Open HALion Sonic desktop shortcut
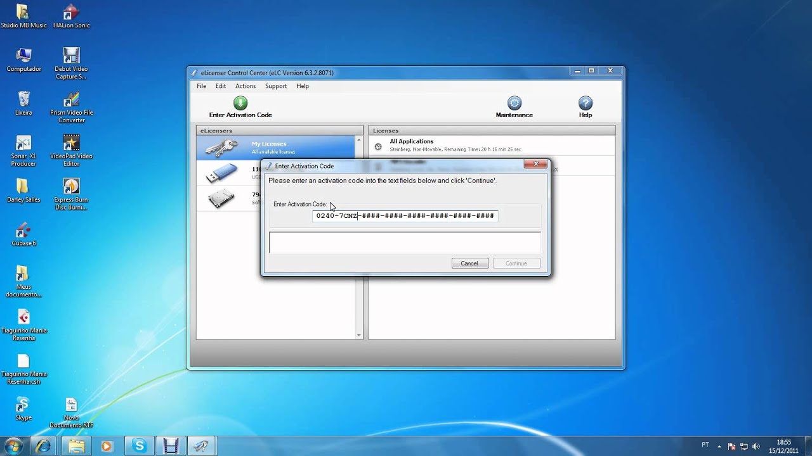 coord(71,17)
